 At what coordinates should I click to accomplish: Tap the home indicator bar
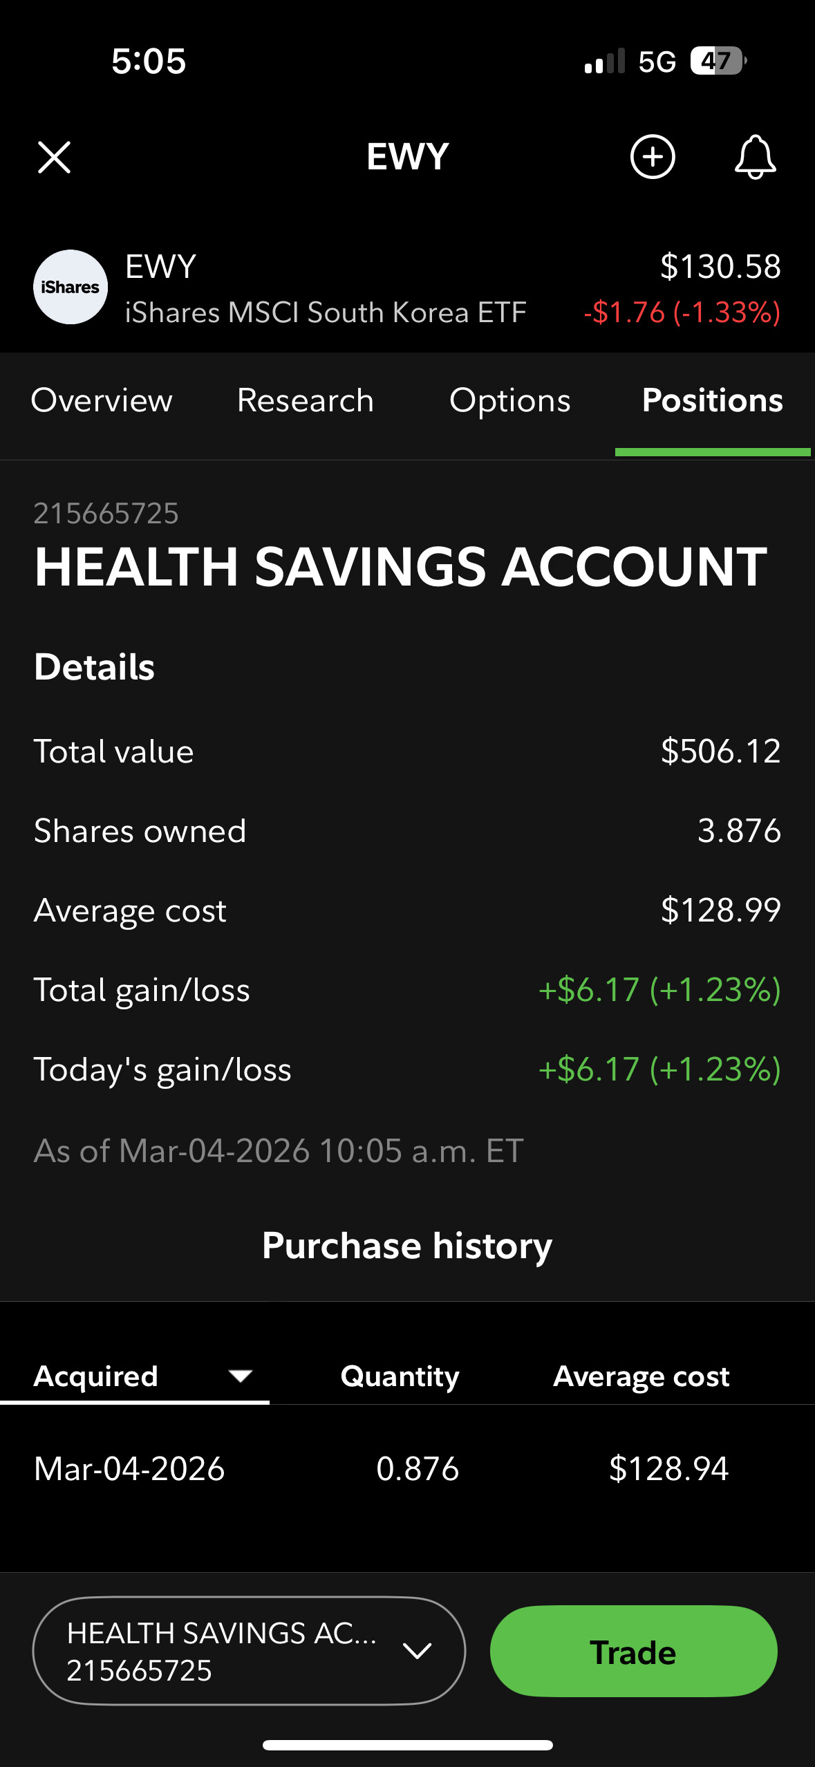click(407, 1745)
